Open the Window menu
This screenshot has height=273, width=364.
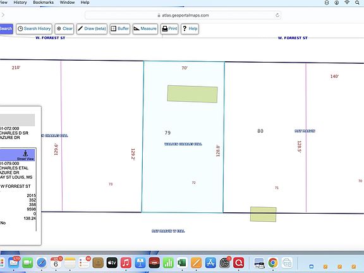point(67,3)
